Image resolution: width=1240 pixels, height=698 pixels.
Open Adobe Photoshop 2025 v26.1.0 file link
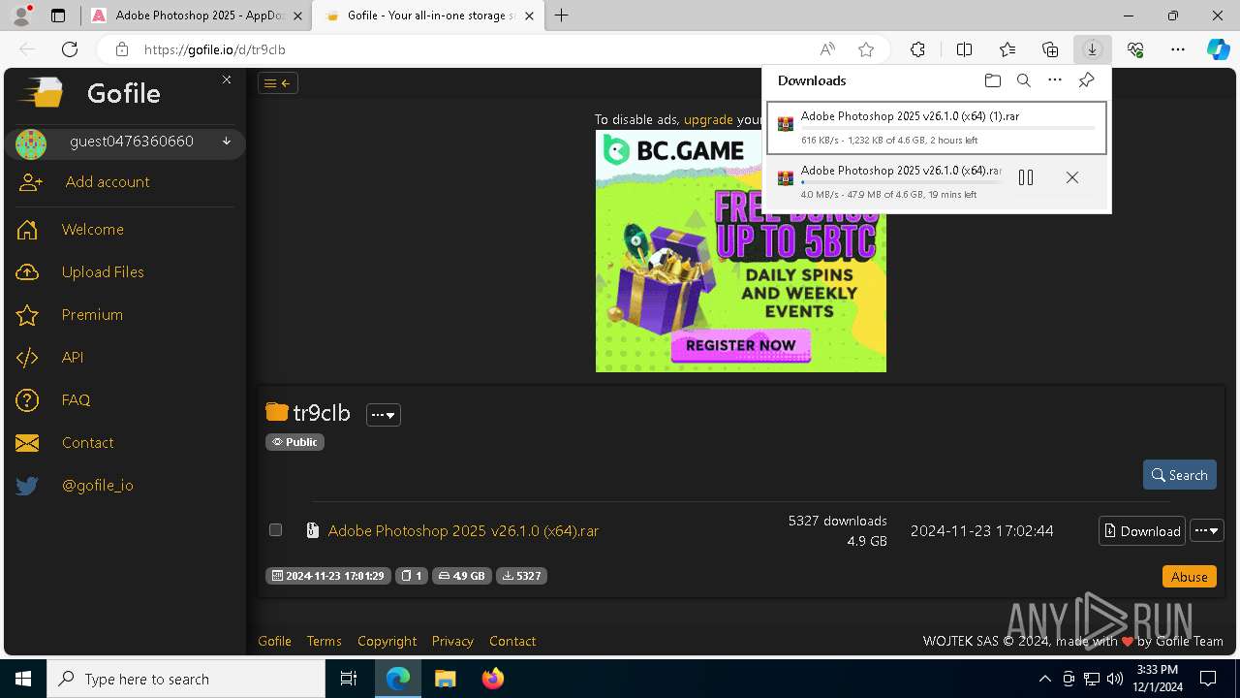[x=463, y=531]
